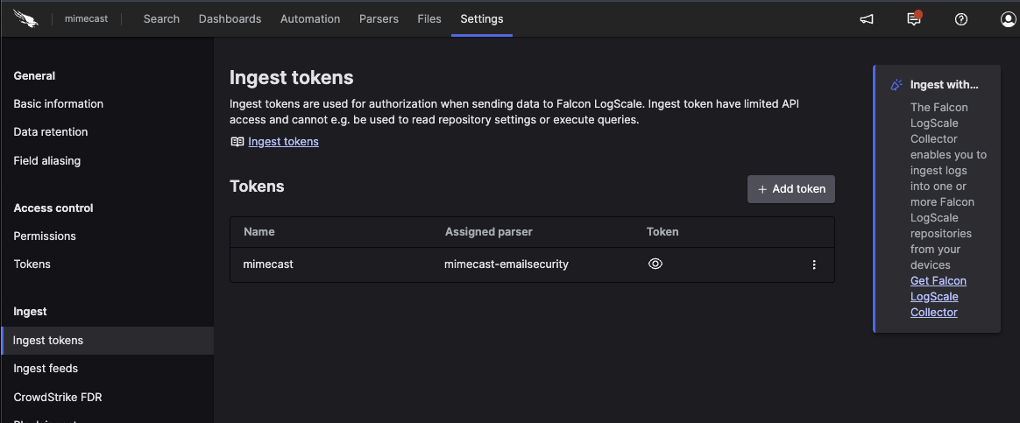The image size is (1020, 423).
Task: Open the mimecast repository selector
Action: tap(86, 19)
